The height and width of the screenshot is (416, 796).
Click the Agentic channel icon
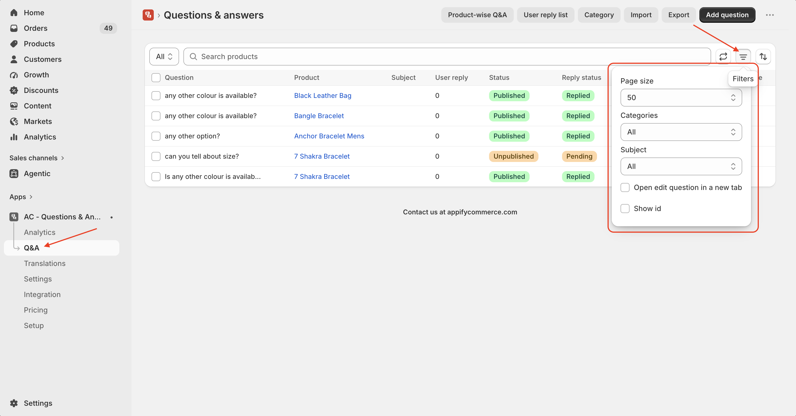[x=14, y=174]
